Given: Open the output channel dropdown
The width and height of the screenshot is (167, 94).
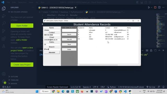Looking at the screenshot, I should click(142, 50).
